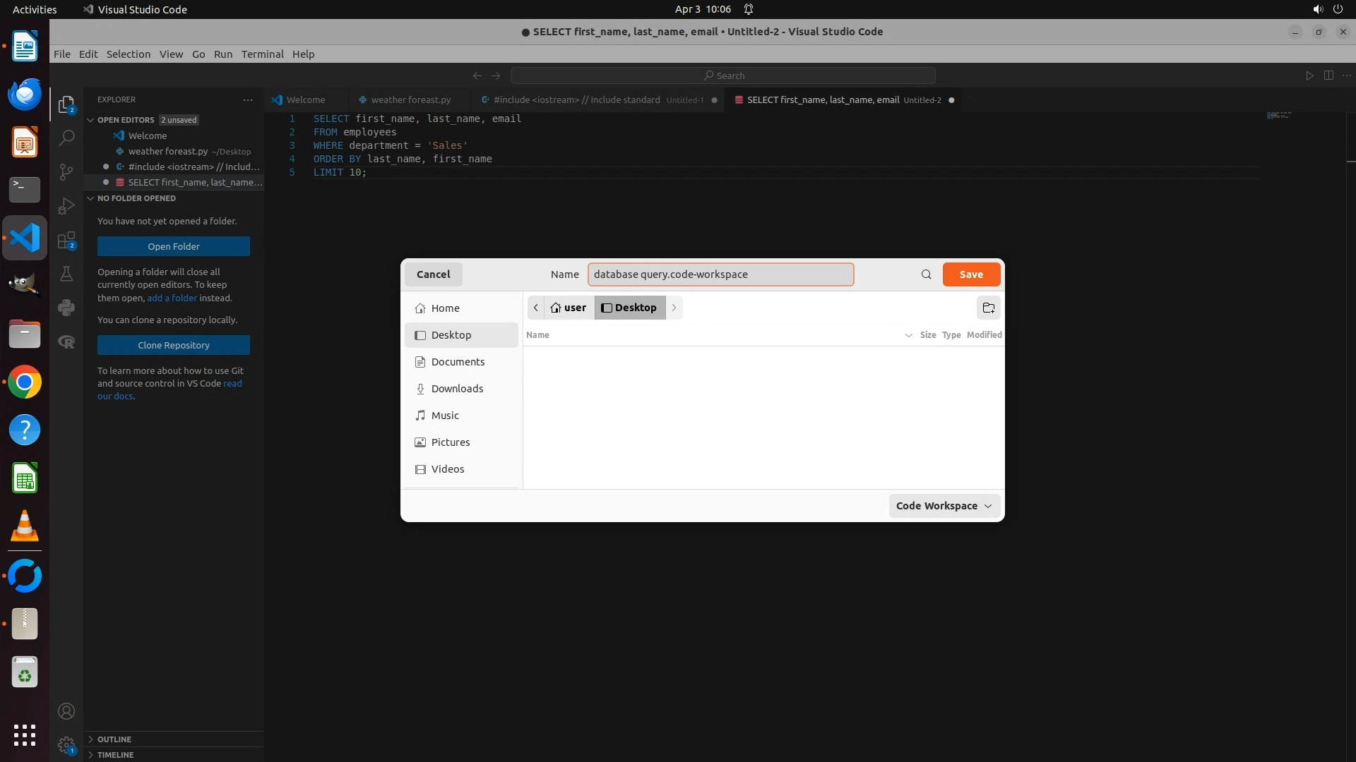Viewport: 1356px width, 762px height.
Task: Open the Python sidebar icon
Action: (x=66, y=308)
